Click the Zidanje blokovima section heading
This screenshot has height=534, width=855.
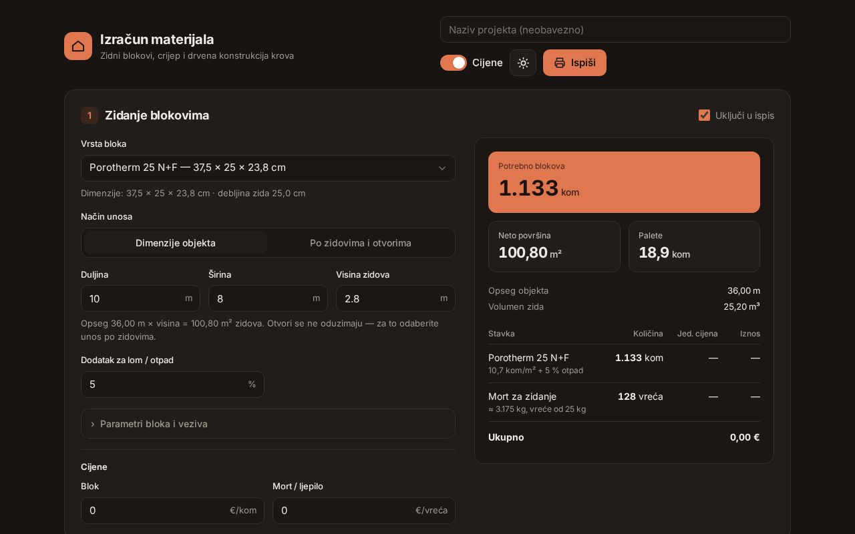coord(157,115)
